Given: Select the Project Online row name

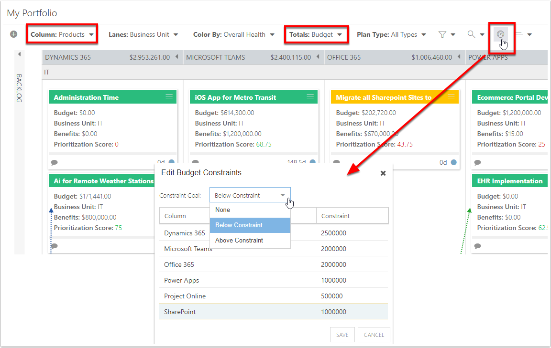Looking at the screenshot, I should point(185,296).
